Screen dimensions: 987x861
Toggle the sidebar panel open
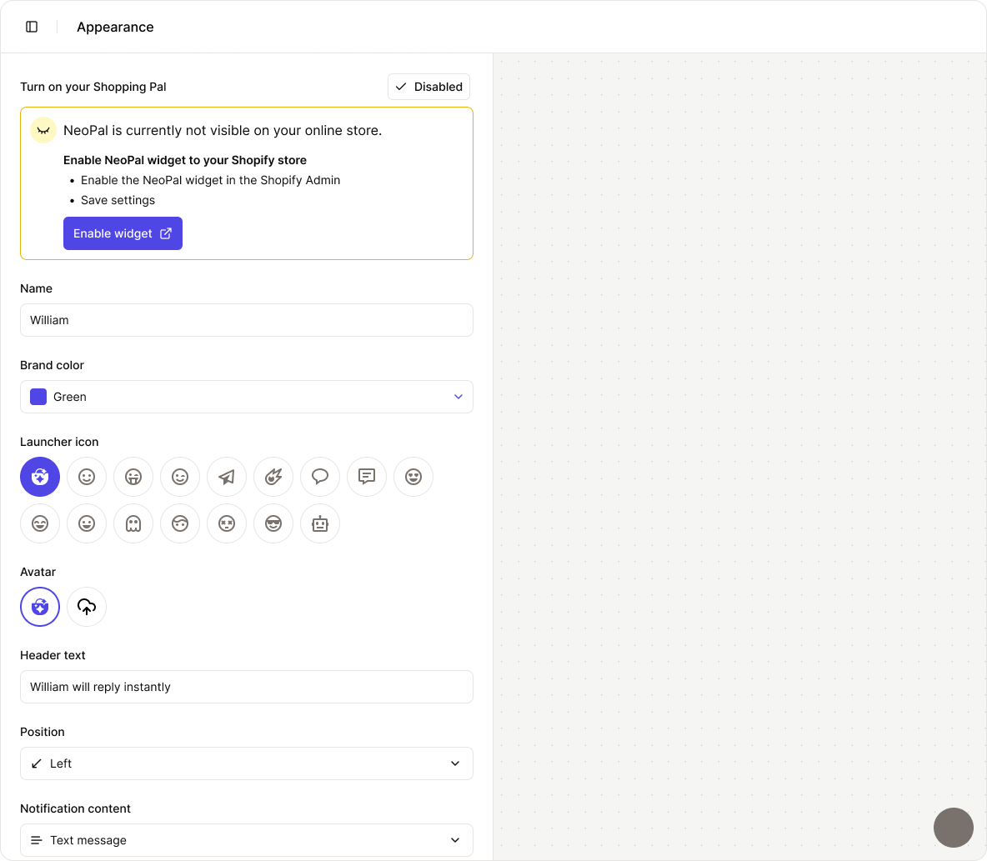point(32,27)
